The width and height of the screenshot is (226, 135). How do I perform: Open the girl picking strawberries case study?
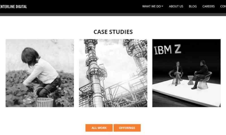[40, 73]
